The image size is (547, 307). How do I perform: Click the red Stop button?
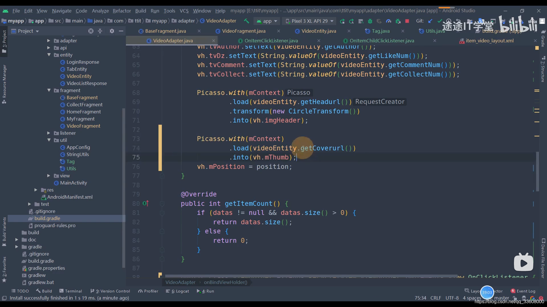tap(407, 21)
